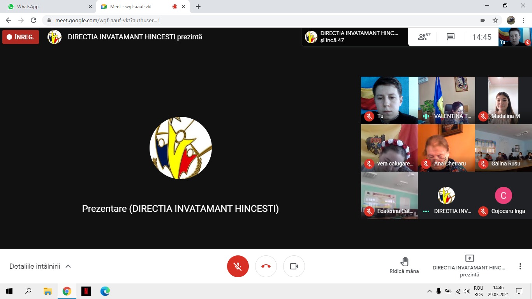Open Netflix from the taskbar

tap(86, 291)
